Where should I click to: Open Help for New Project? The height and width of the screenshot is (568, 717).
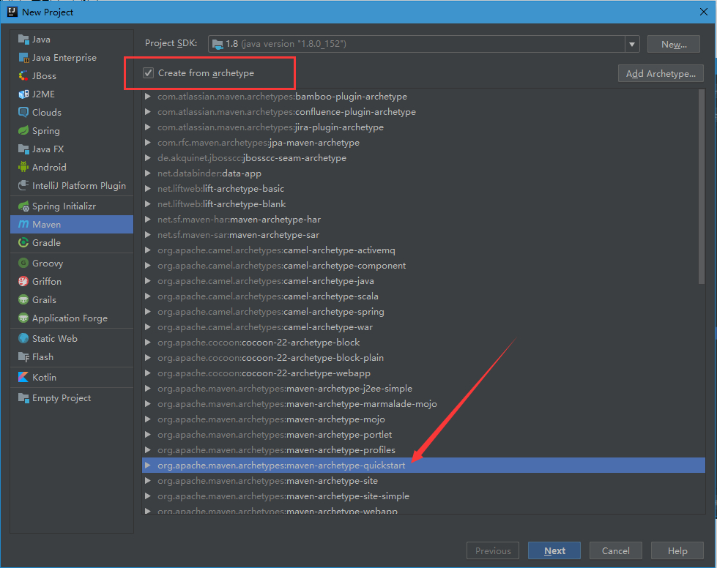pos(677,550)
